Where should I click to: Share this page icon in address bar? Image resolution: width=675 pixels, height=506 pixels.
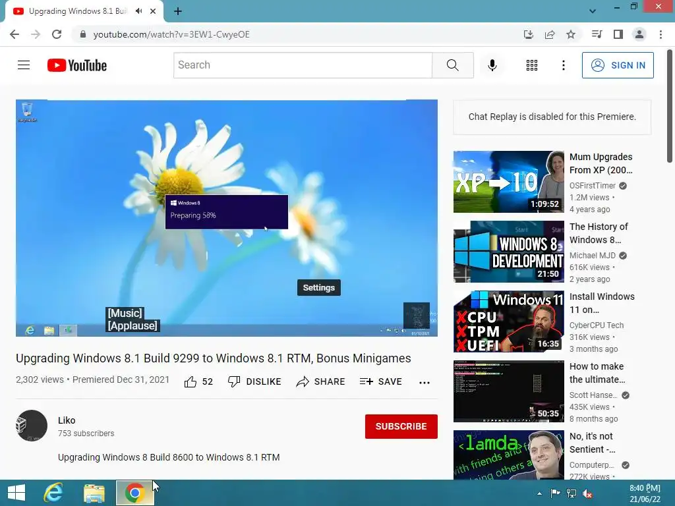[550, 34]
